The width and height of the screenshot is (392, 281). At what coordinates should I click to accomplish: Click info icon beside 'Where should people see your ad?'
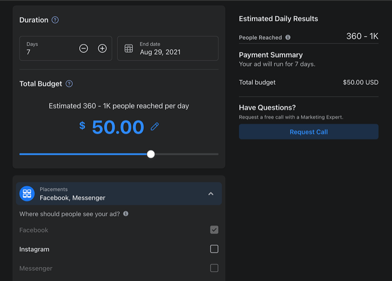126,214
